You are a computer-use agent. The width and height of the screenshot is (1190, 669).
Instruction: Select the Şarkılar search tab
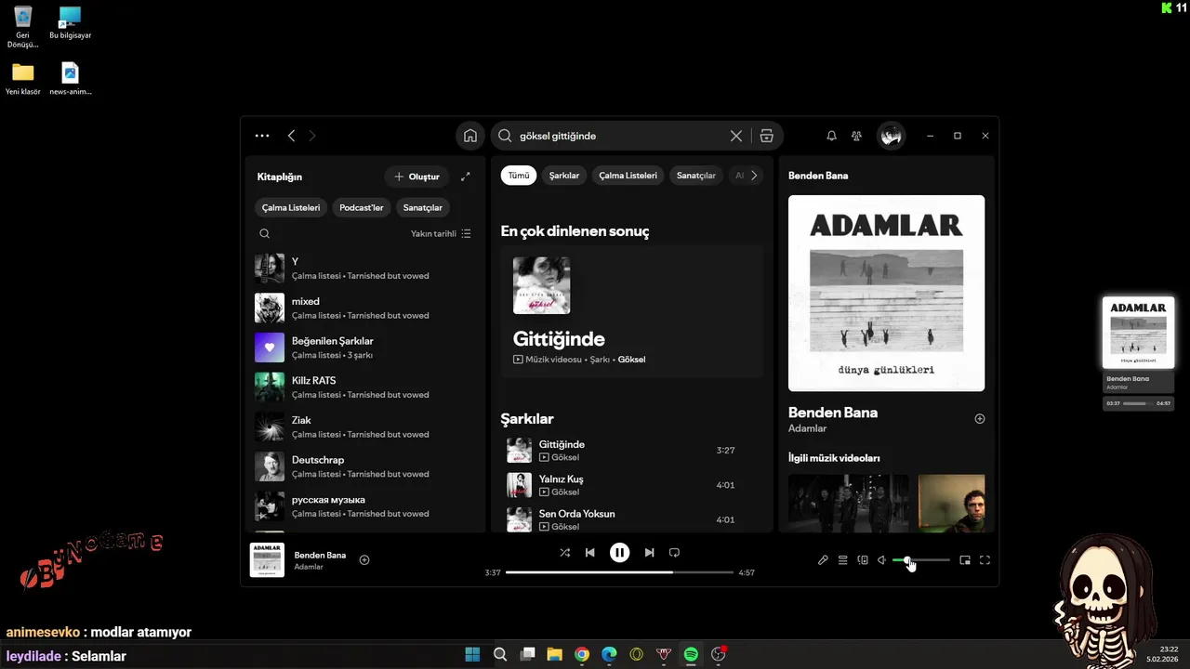tap(564, 176)
